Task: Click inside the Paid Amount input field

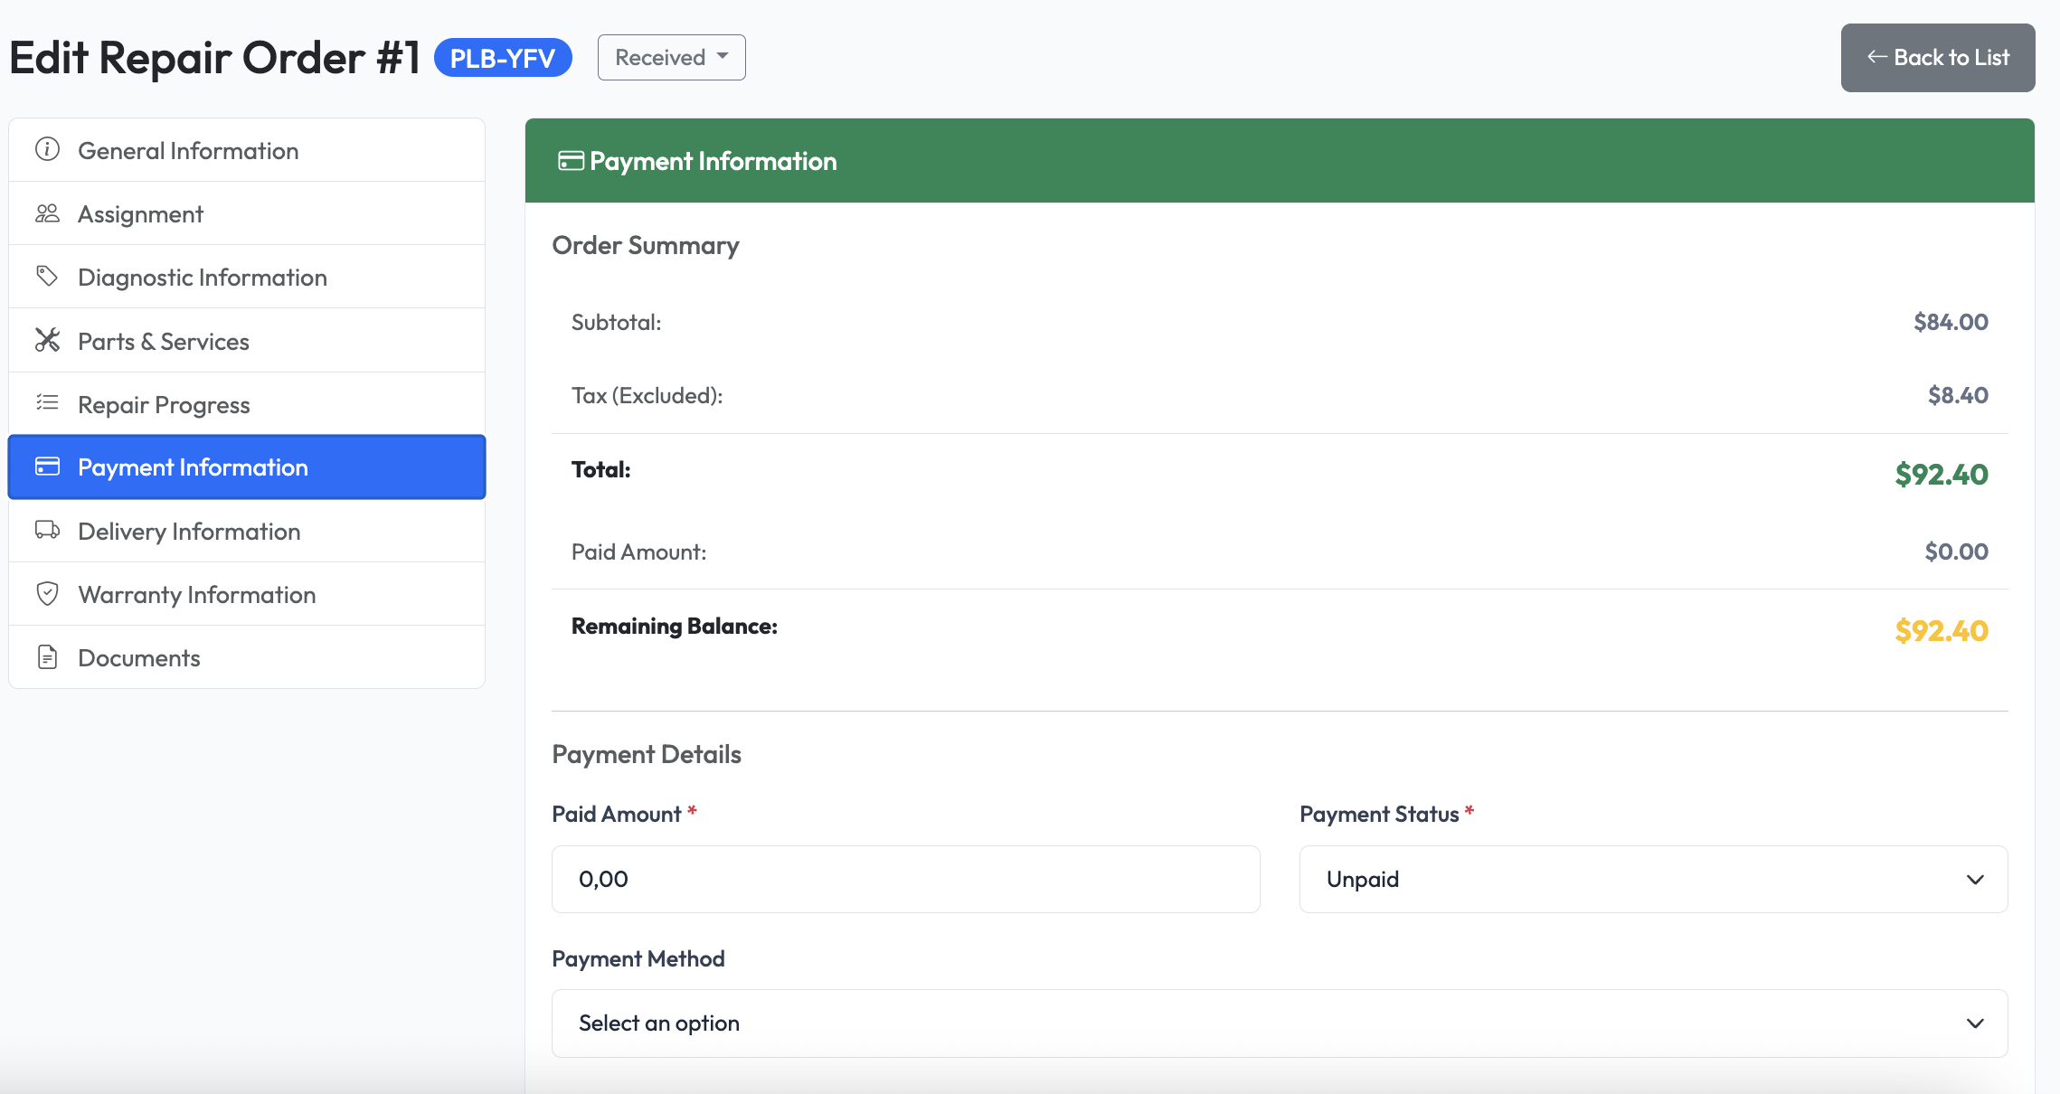Action: 905,878
